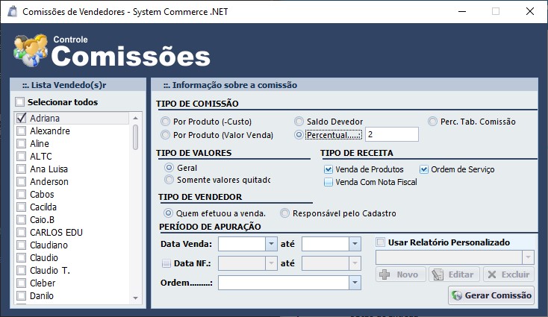Click the Claudio seller name
The width and height of the screenshot is (548, 317).
point(44,257)
